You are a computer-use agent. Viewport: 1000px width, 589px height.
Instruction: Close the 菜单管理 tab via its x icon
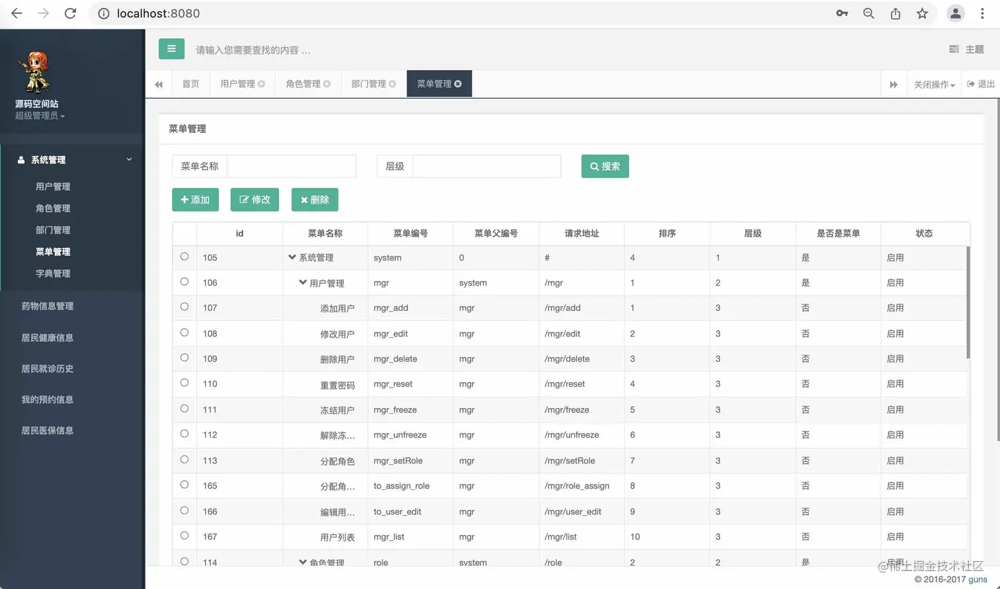(458, 84)
